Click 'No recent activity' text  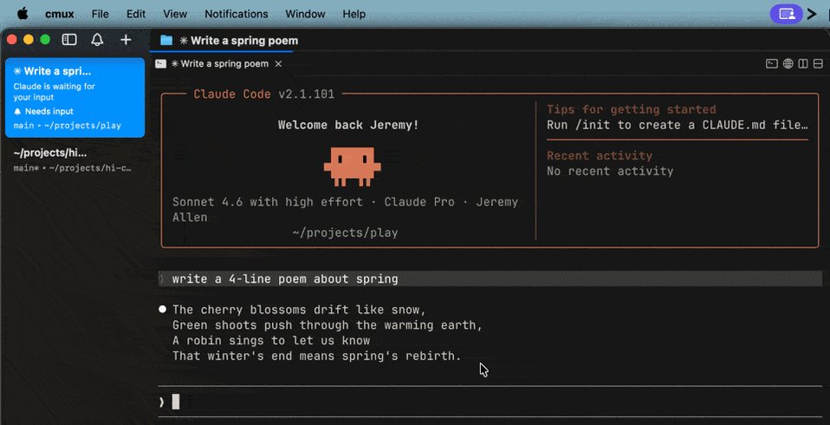click(610, 171)
